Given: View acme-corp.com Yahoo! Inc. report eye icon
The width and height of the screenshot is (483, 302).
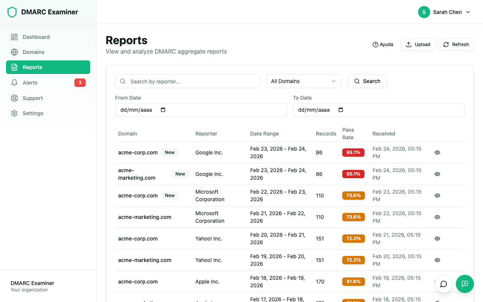Looking at the screenshot, I should (437, 239).
